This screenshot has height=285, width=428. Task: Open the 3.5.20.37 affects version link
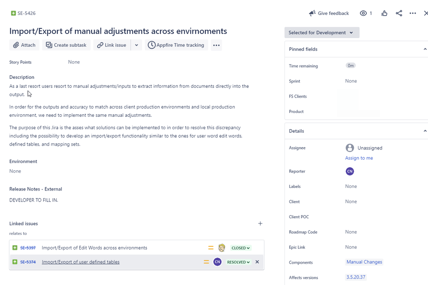pos(356,277)
